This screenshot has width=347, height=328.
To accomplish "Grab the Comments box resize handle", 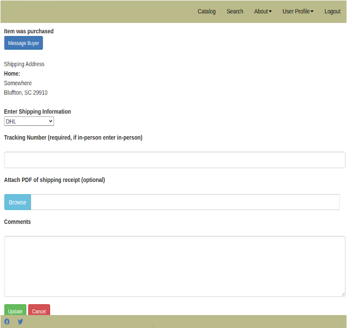I will [x=343, y=294].
